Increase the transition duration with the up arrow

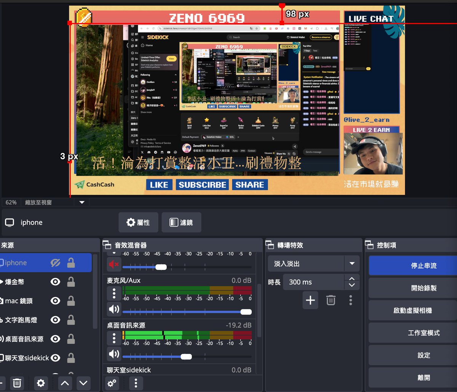[352, 279]
